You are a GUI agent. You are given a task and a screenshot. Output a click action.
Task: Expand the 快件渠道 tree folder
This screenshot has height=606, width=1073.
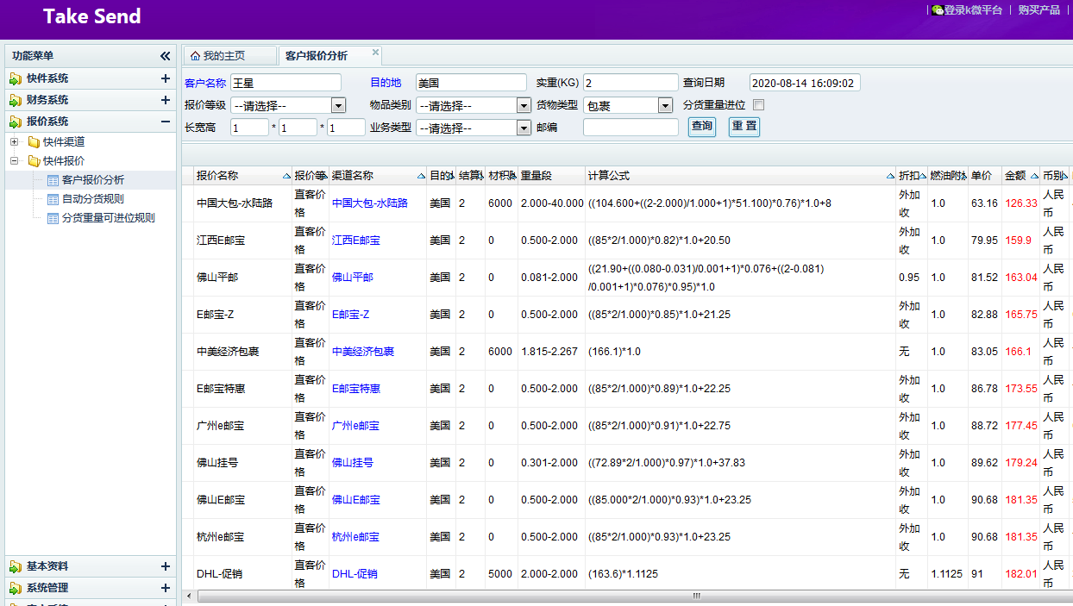[x=15, y=141]
